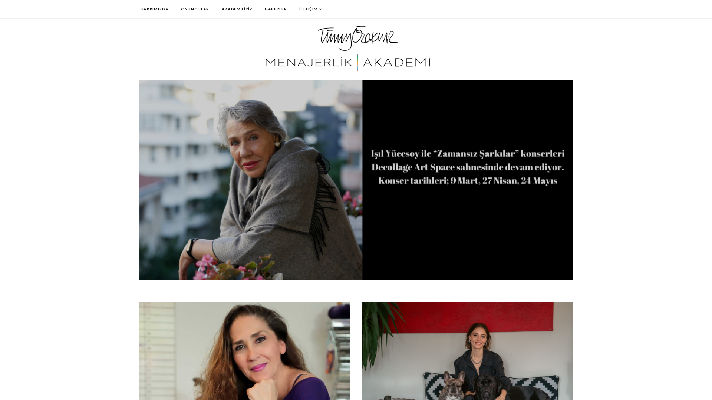712x400 pixels.
Task: Open the photo of the woman with dogs
Action: pyautogui.click(x=467, y=351)
